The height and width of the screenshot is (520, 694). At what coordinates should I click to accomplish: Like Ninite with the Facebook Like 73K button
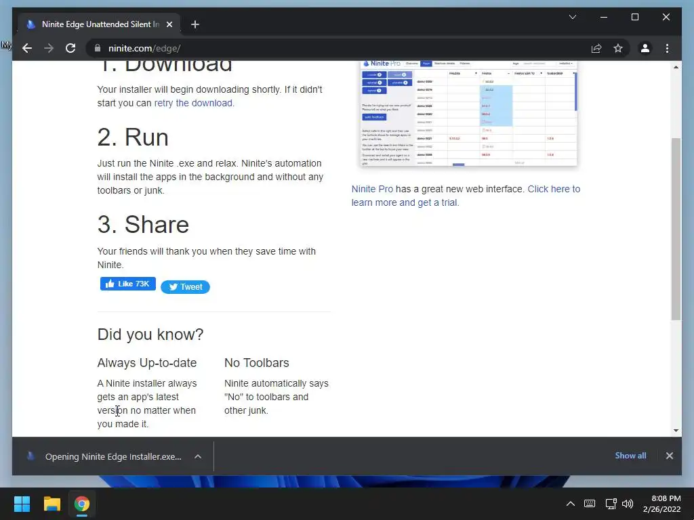coord(127,284)
